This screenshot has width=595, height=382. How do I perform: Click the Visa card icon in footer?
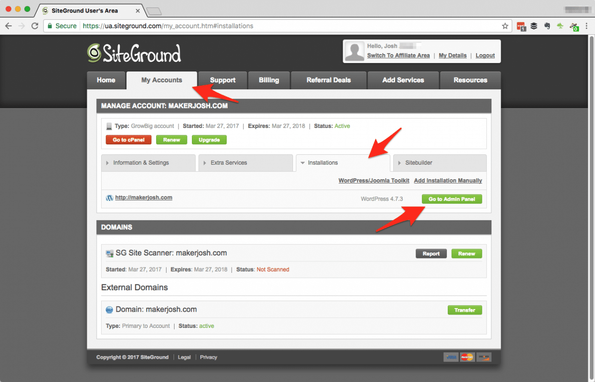(x=451, y=357)
